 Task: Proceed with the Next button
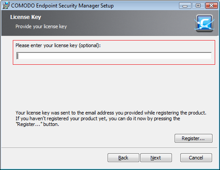tap(156, 158)
